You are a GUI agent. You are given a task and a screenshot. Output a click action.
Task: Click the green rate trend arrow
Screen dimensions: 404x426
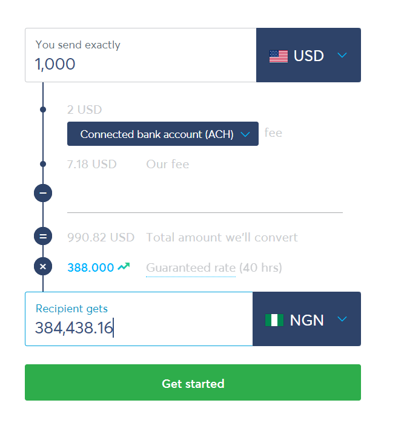124,267
